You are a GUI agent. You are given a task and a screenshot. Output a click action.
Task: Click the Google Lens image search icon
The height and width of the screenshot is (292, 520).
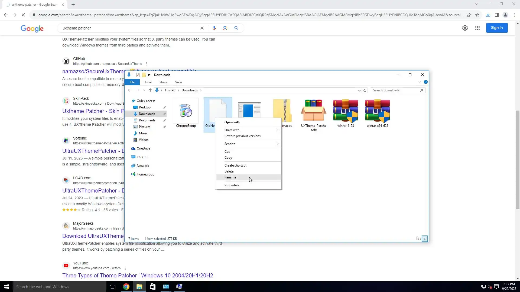pos(225,28)
